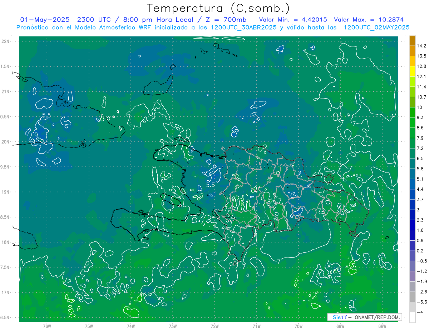Click the "-2.6" colorbar value
The image size is (429, 331).
[x=421, y=292]
